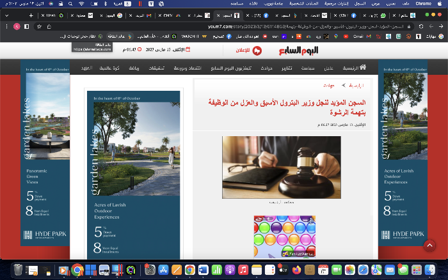448x280 pixels.
Task: Click the للإعلان advertising button
Action: pos(248,51)
